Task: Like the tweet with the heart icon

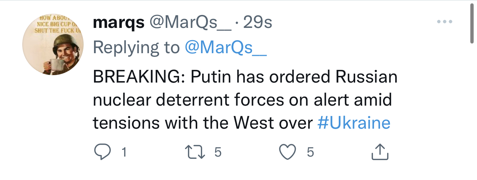Action: click(288, 152)
